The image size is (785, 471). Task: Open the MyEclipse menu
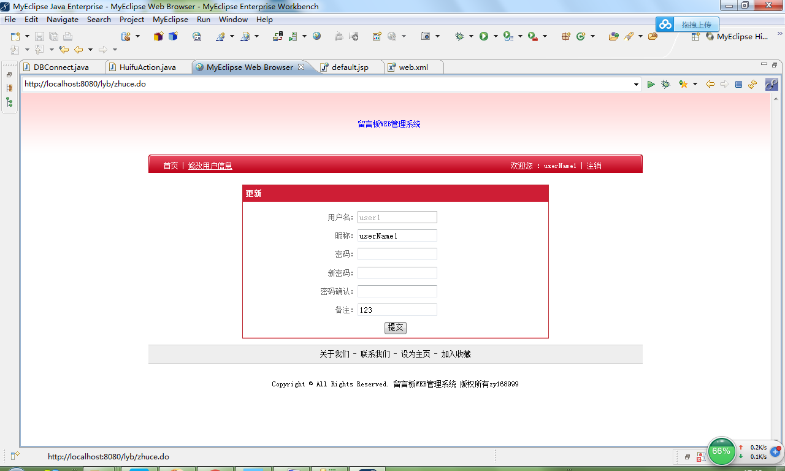click(x=170, y=19)
